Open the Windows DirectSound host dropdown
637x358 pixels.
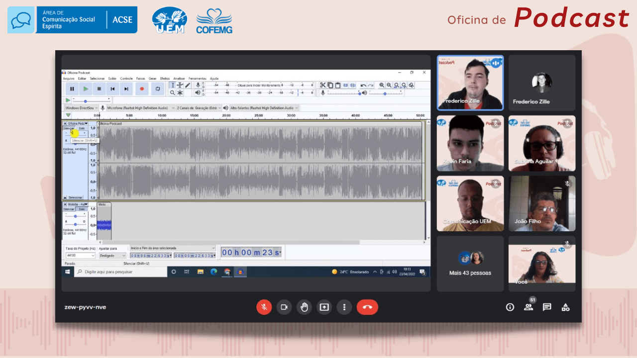pyautogui.click(x=82, y=108)
